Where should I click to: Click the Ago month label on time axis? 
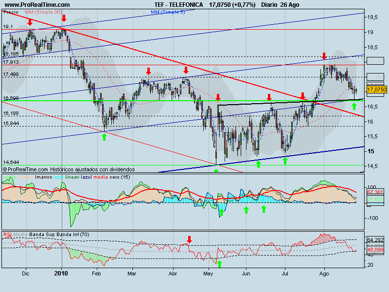[x=324, y=274]
